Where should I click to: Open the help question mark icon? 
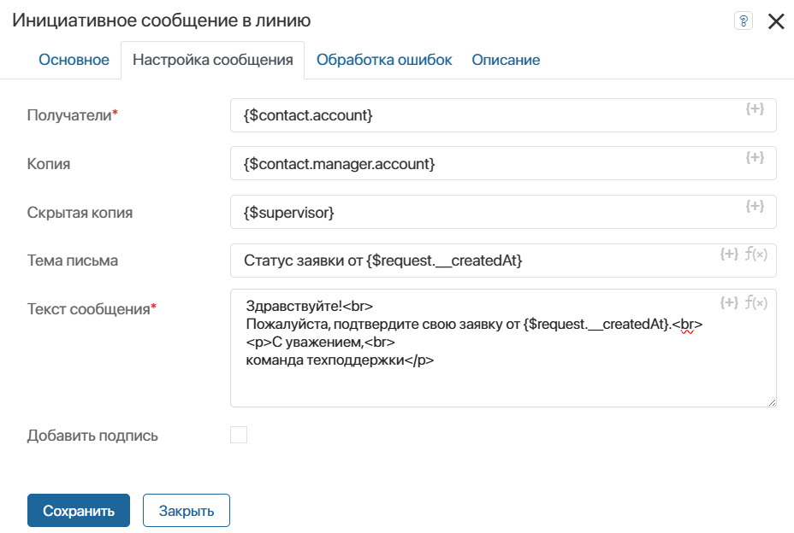[x=743, y=20]
